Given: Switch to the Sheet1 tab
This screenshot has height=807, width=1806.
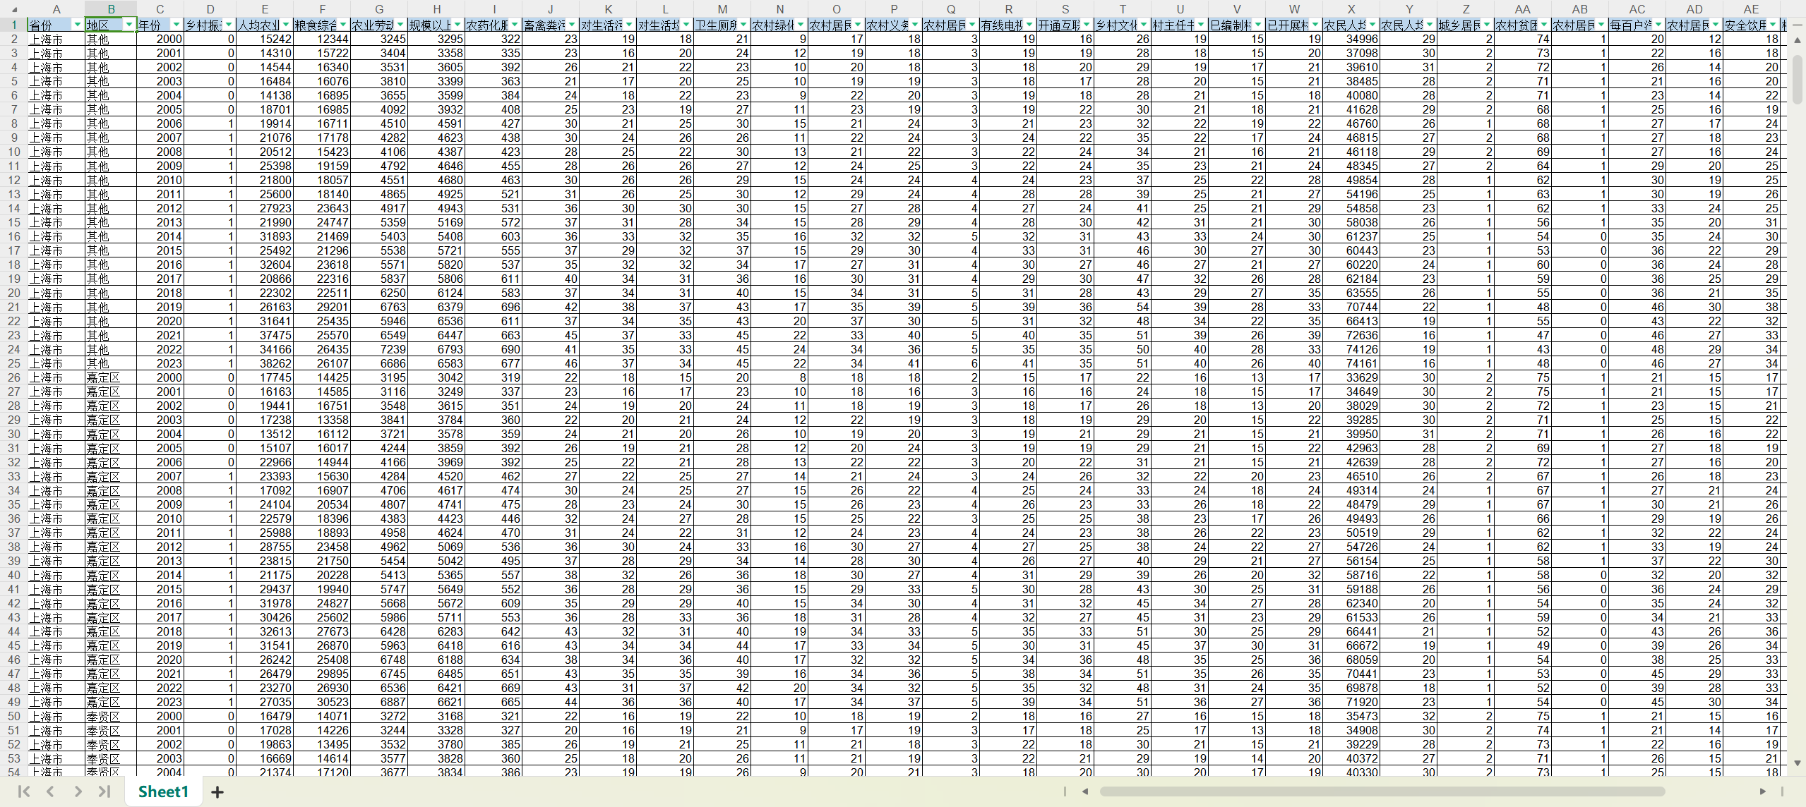Looking at the screenshot, I should (163, 791).
